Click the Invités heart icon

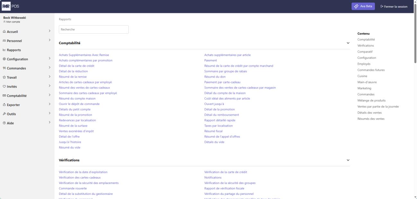pyautogui.click(x=4, y=87)
